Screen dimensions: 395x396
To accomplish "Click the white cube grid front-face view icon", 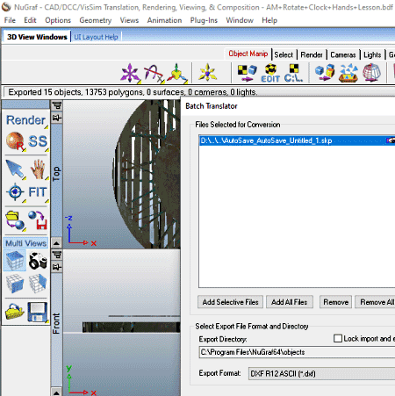I will [15, 284].
